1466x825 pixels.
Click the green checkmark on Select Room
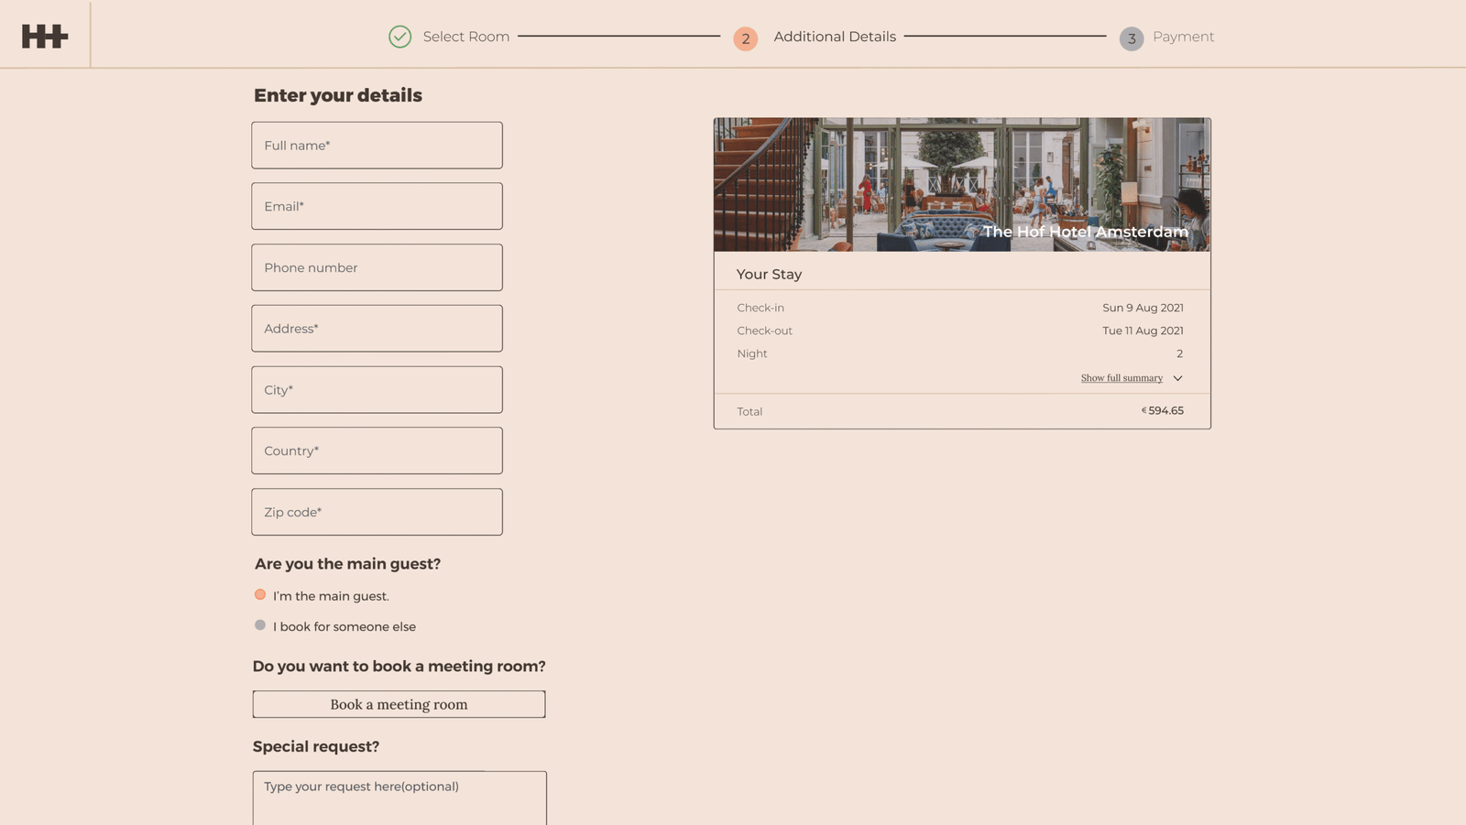pos(399,37)
